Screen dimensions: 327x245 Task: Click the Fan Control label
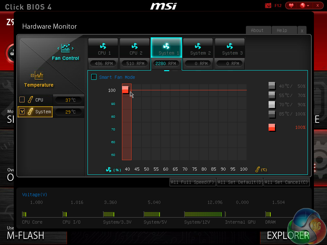[x=65, y=58]
